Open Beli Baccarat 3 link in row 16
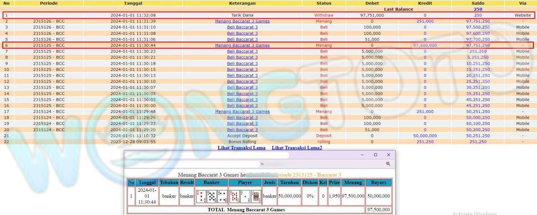The width and height of the screenshot is (537, 215). pyautogui.click(x=242, y=106)
